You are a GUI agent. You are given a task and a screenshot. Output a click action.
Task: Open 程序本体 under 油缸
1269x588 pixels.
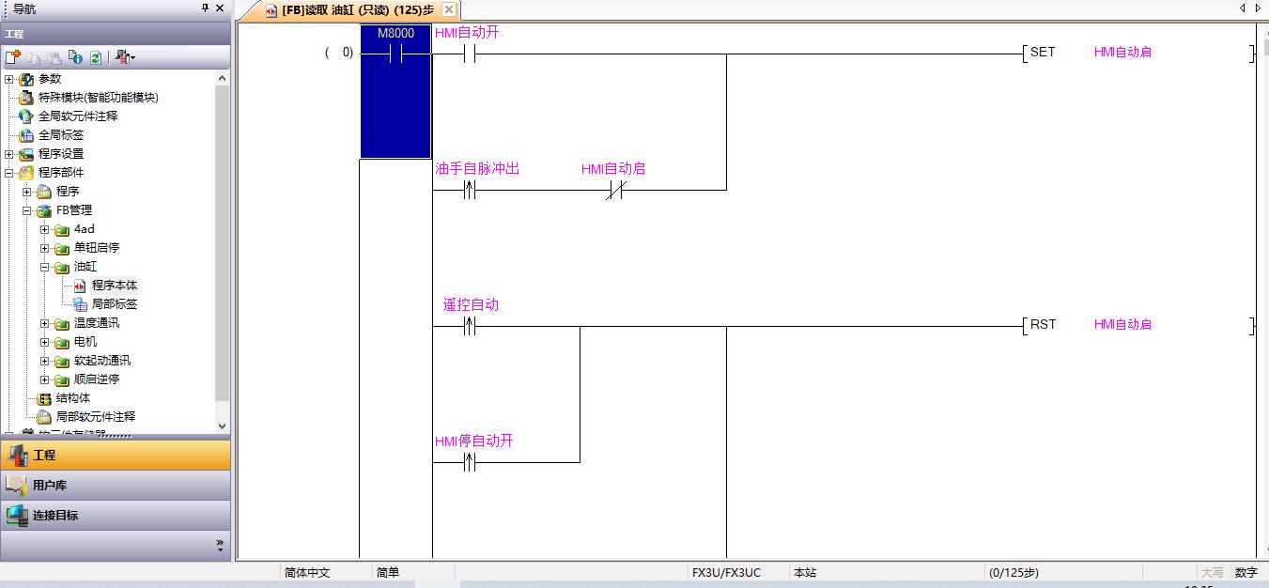click(114, 286)
